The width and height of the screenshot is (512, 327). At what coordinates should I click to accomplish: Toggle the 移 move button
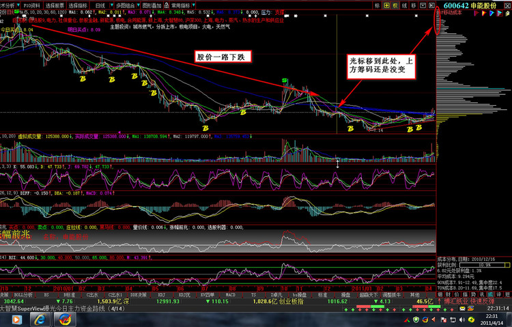pos(414,5)
